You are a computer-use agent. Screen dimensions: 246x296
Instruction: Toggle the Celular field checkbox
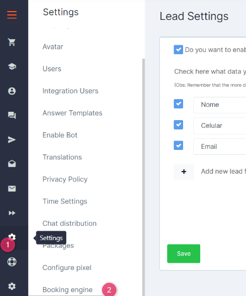178,124
